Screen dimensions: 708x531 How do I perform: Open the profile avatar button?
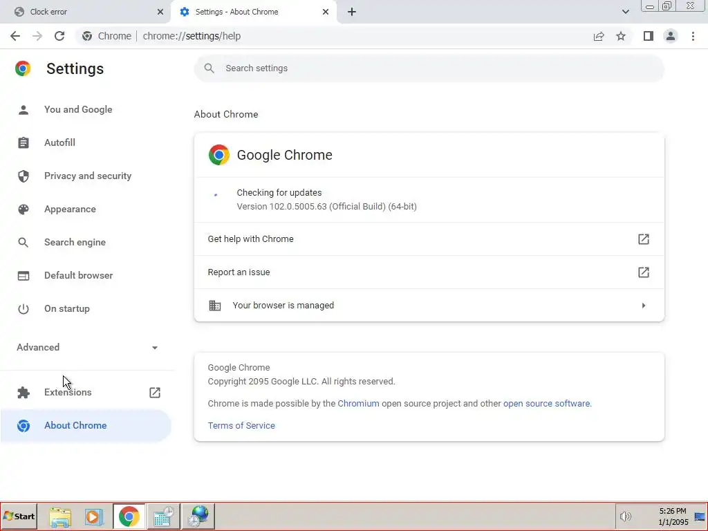click(x=671, y=36)
